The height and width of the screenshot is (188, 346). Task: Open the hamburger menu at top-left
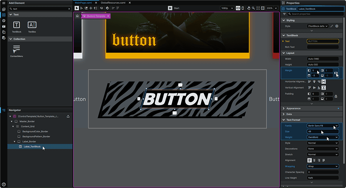pos(3,3)
